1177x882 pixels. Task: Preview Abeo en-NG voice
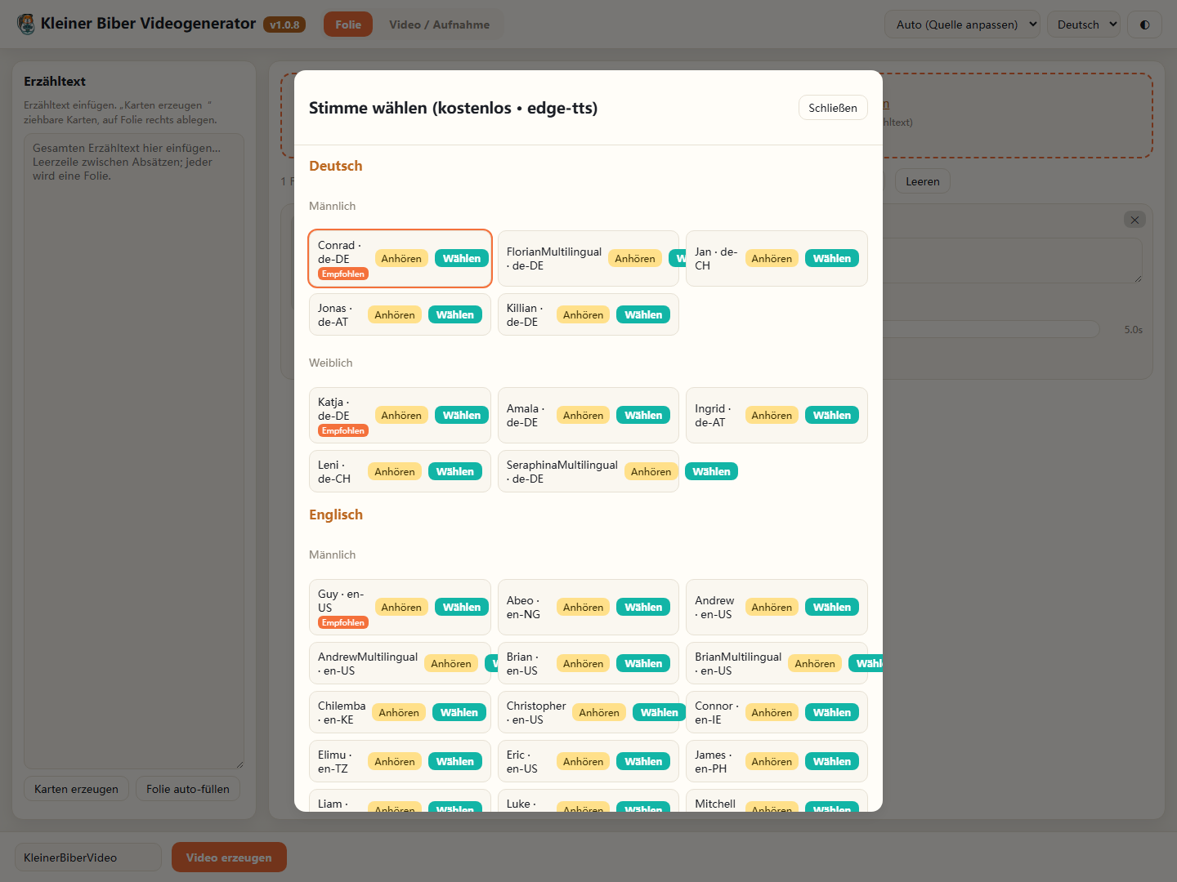pyautogui.click(x=583, y=608)
